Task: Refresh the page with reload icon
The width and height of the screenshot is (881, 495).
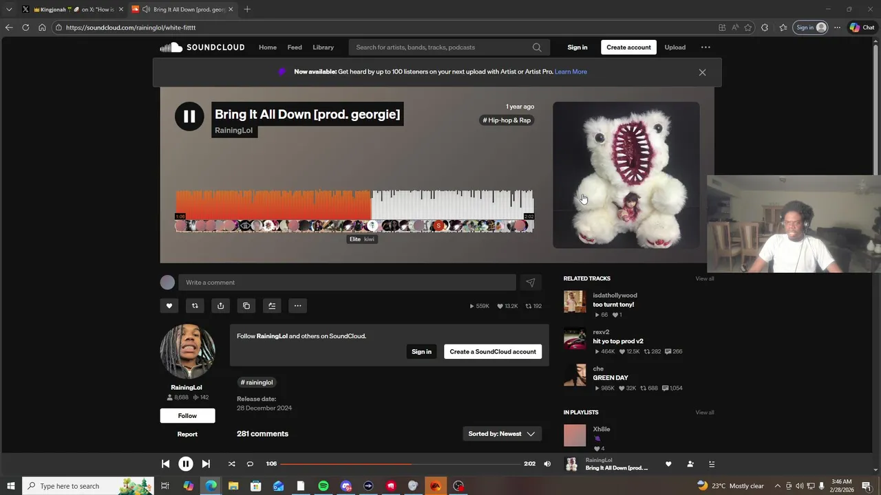Action: coord(25,27)
